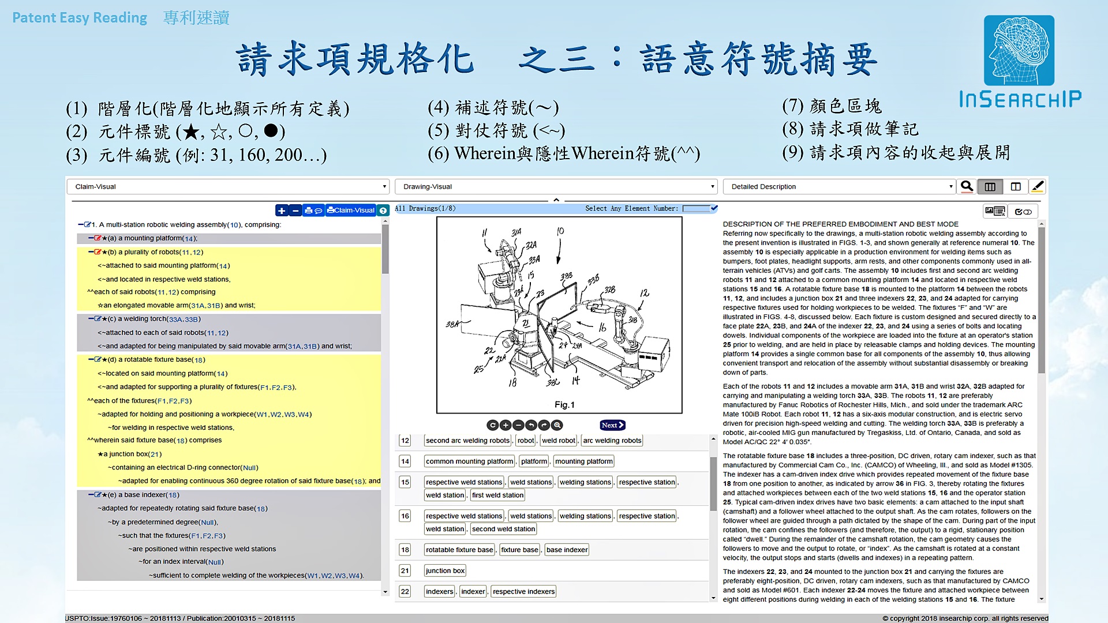Collapse item (a) a mounting platform
Image resolution: width=1108 pixels, height=623 pixels.
pyautogui.click(x=91, y=238)
